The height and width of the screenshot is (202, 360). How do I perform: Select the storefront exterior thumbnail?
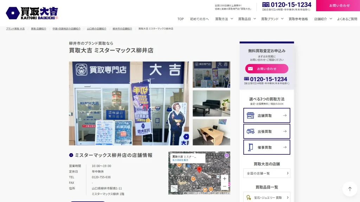pyautogui.click(x=211, y=74)
